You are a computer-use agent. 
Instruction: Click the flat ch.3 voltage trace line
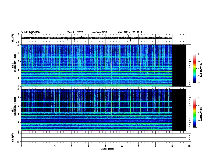point(104,138)
